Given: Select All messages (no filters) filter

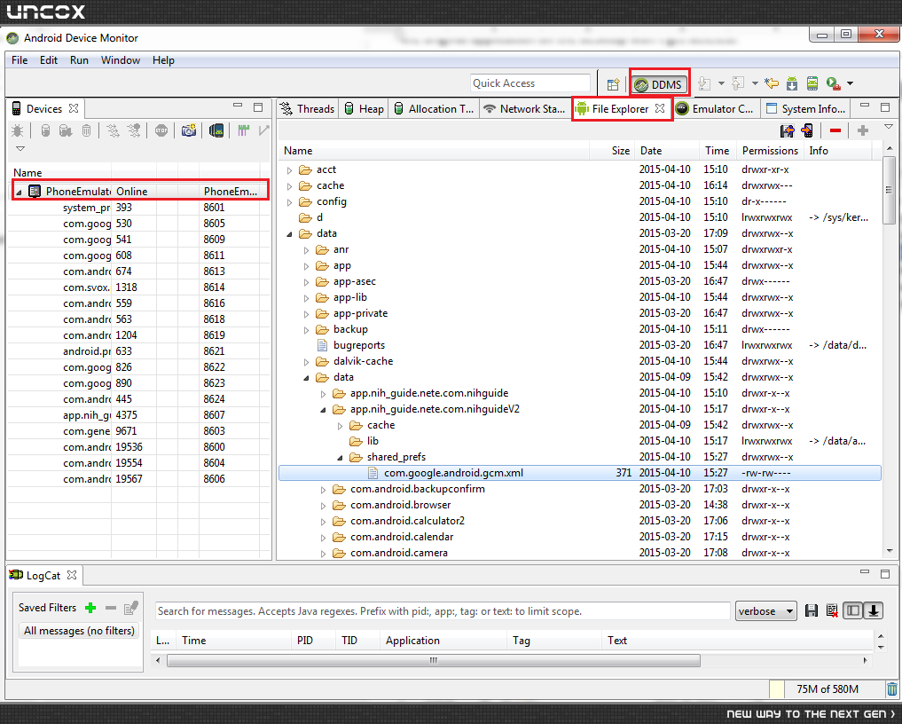Looking at the screenshot, I should tap(80, 631).
